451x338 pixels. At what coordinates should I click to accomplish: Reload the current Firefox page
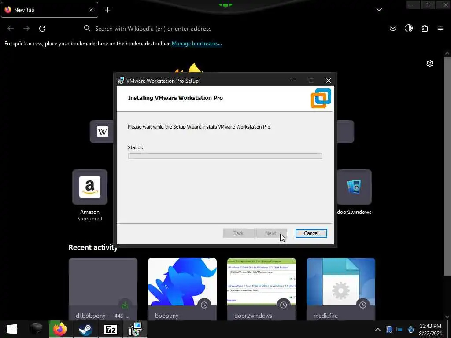point(42,29)
